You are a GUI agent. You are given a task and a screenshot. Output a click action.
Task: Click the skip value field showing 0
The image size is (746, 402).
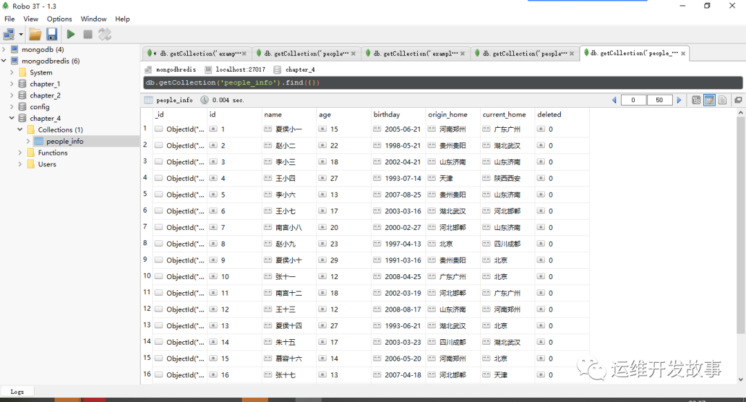tap(633, 100)
